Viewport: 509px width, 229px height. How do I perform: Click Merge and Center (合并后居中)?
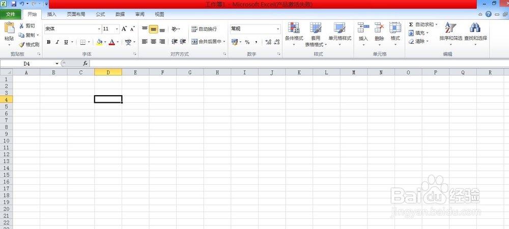point(206,42)
